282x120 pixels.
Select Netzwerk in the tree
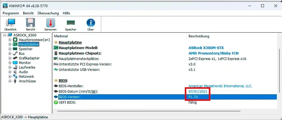coord(26,77)
